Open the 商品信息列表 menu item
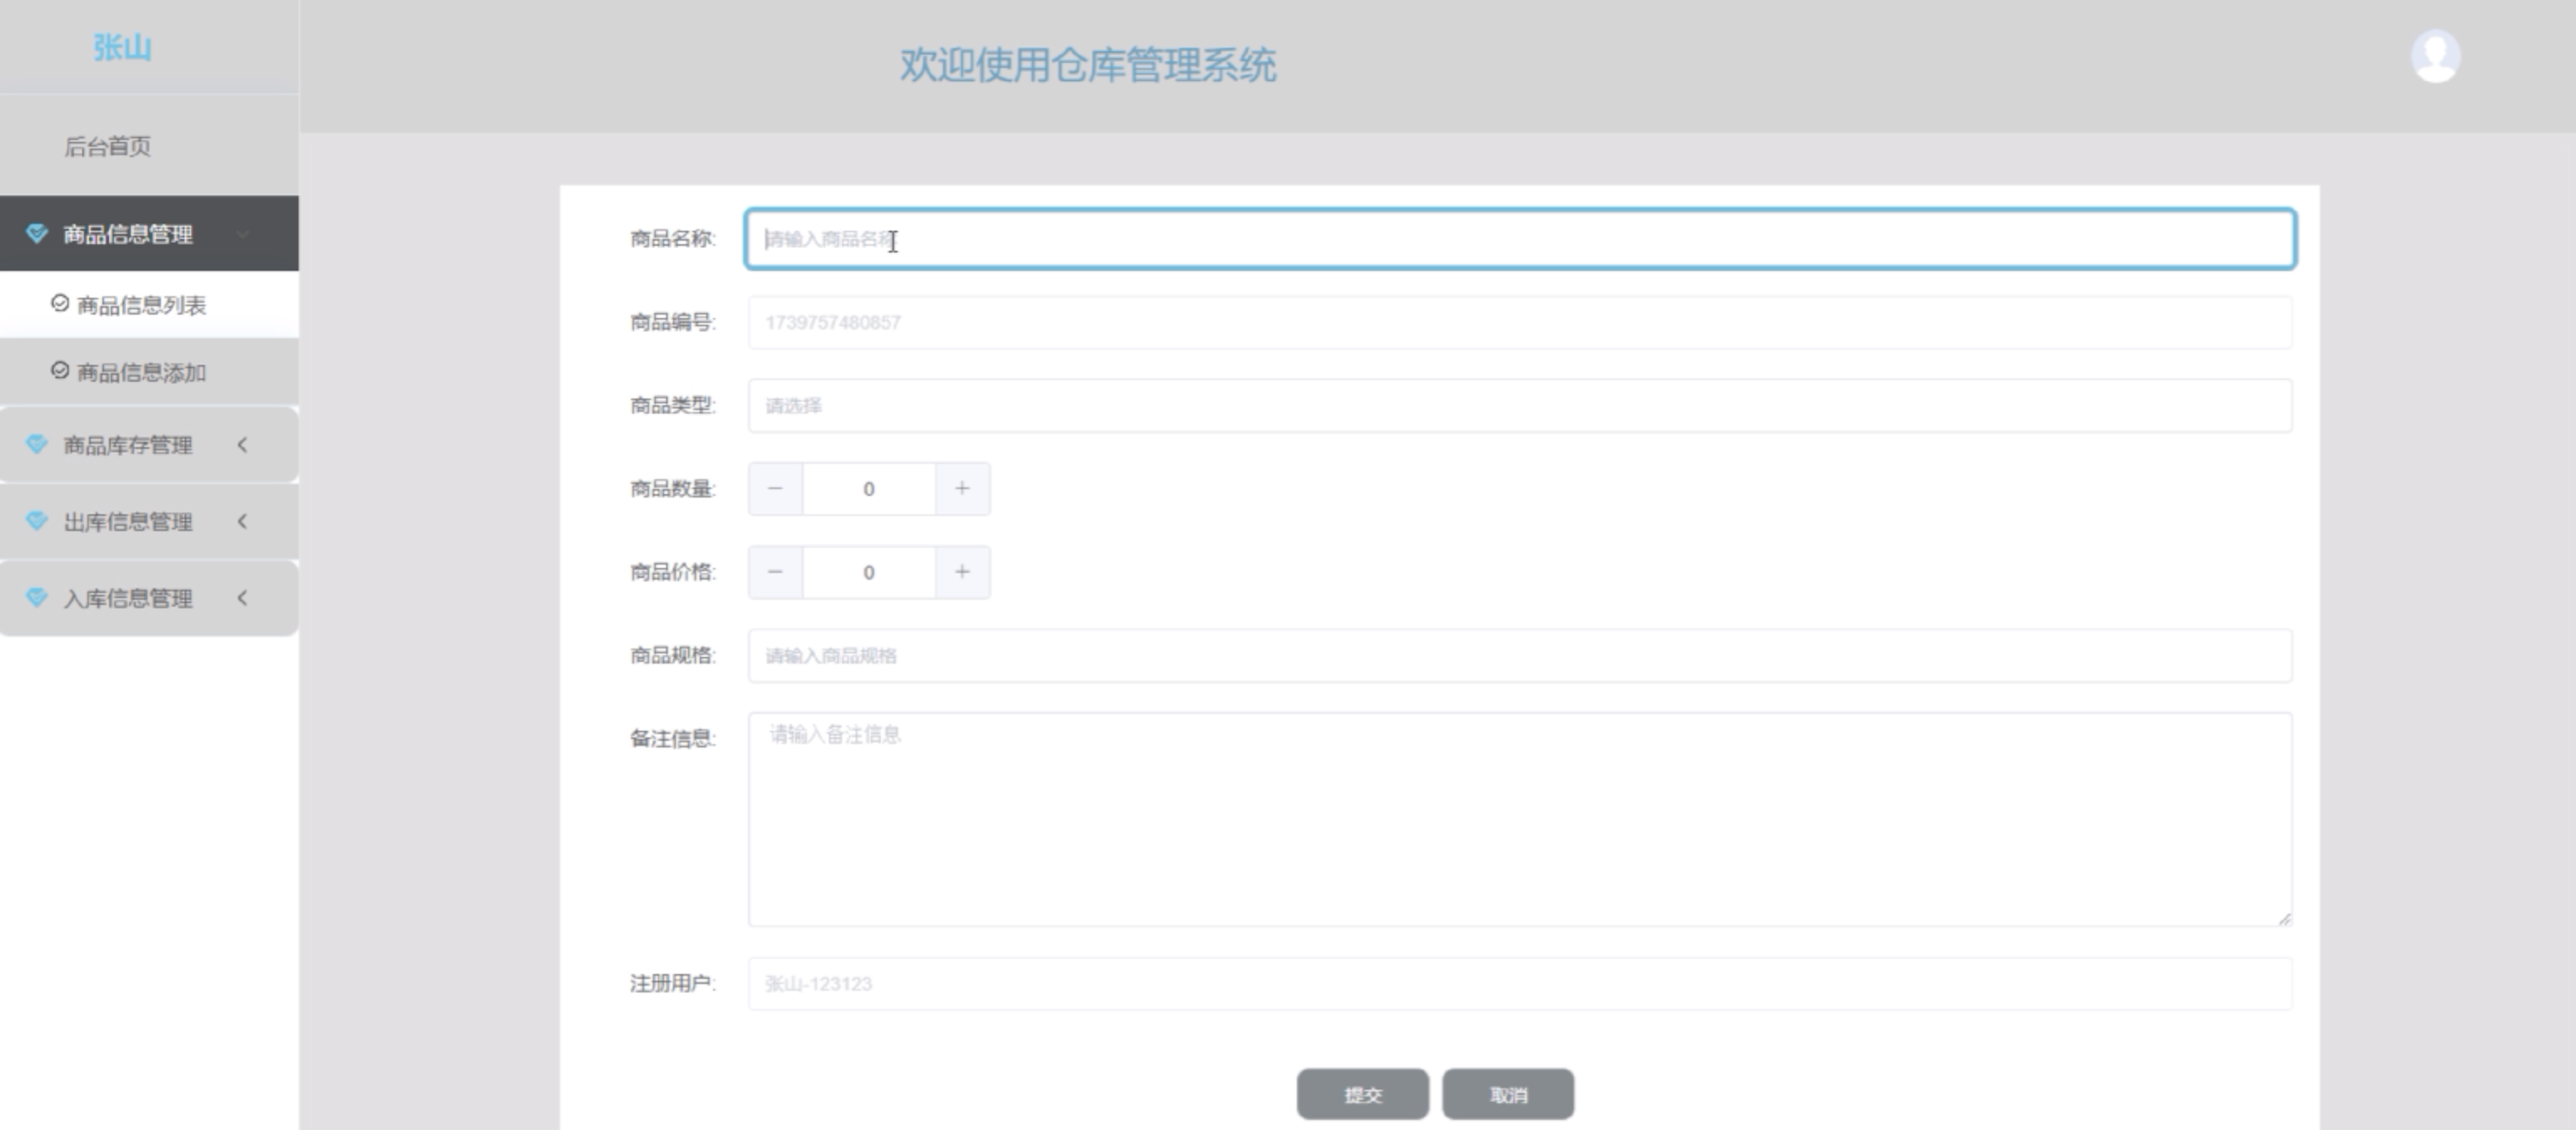Screen dimensions: 2576x1130 [x=141, y=305]
